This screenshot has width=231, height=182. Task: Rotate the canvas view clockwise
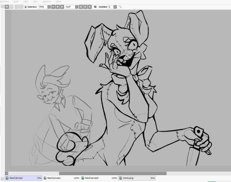[85, 7]
